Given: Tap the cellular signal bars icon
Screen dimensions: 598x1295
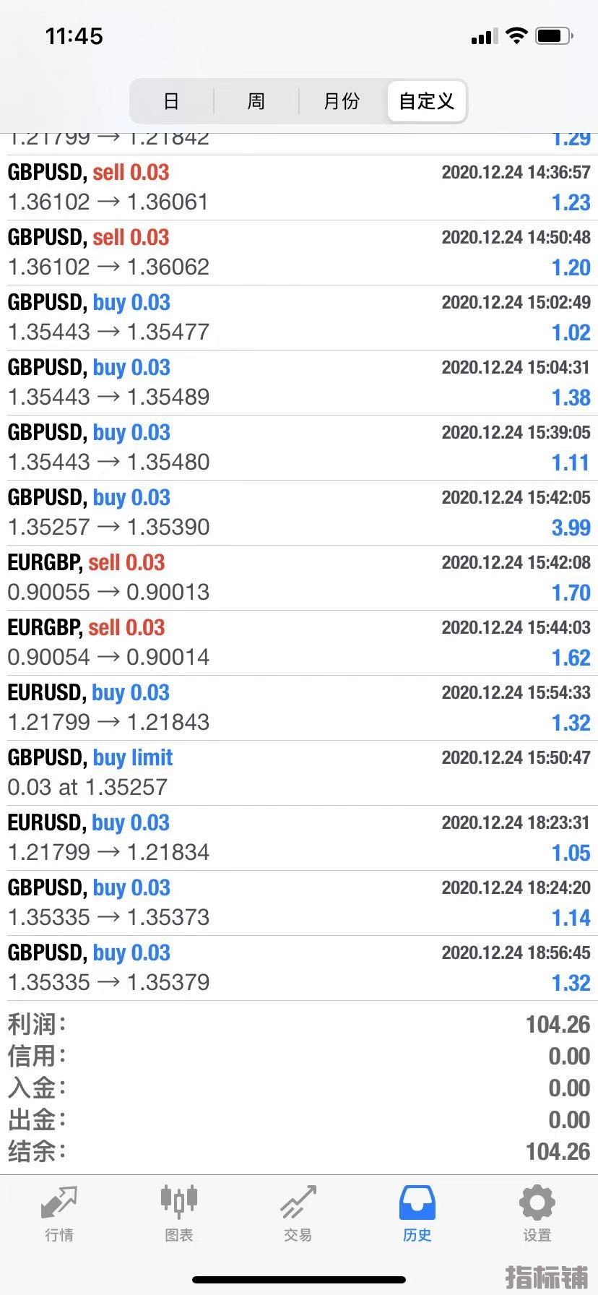Looking at the screenshot, I should [x=484, y=36].
